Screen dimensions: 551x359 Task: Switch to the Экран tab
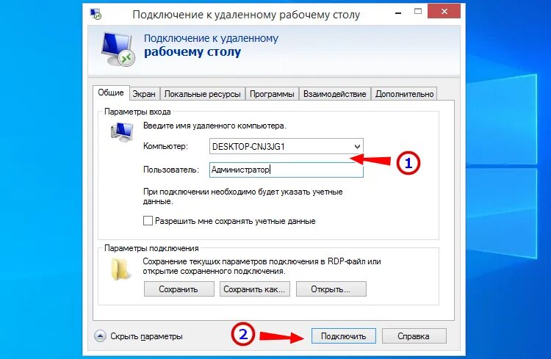pyautogui.click(x=144, y=94)
